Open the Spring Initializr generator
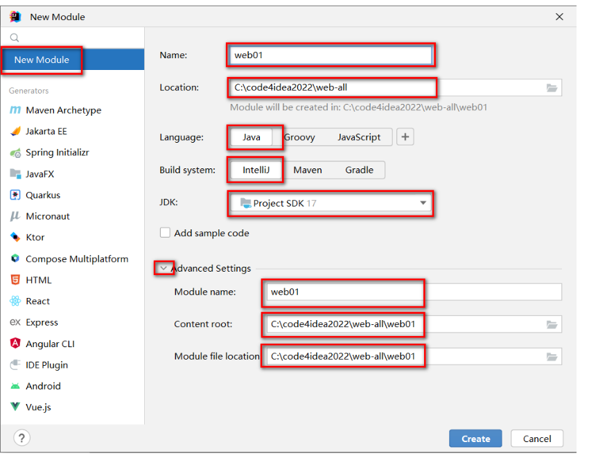The image size is (589, 458). 49,152
